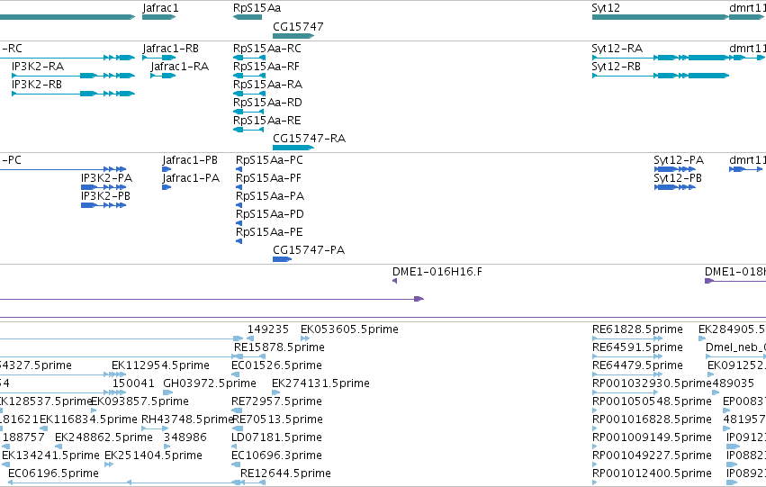Select EST EK093857.5prime label
Screen dimensions: 766x487
[140, 402]
